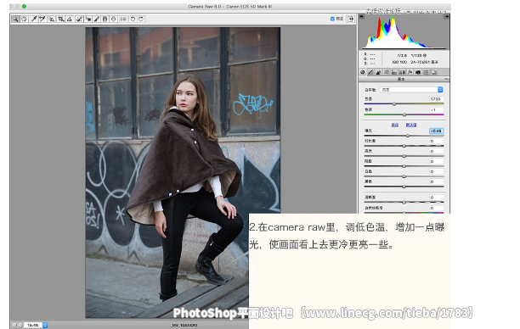This screenshot has width=520, height=329.
Task: Select the Crop tool
Action: pyautogui.click(x=60, y=20)
